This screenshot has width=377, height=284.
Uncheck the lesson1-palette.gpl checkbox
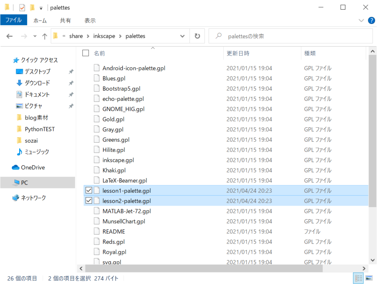tap(89, 191)
